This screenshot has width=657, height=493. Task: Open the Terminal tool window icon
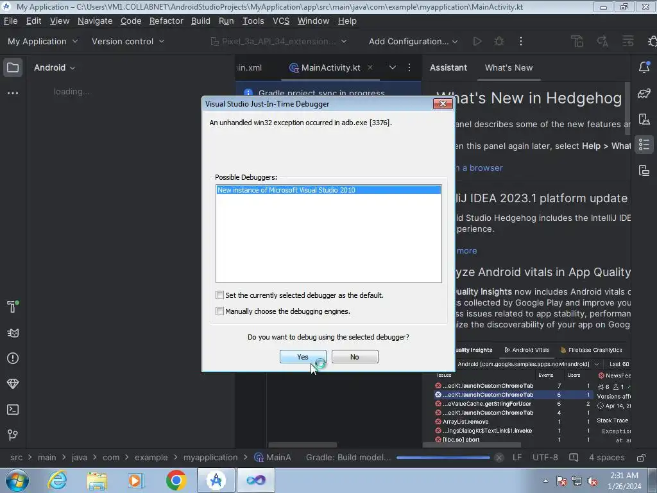tap(13, 410)
